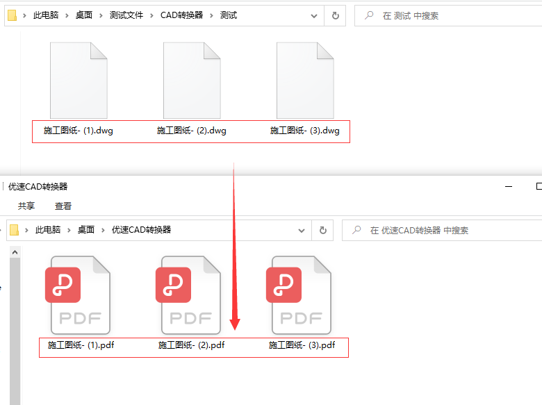Click the folder icon in top address bar

point(12,15)
